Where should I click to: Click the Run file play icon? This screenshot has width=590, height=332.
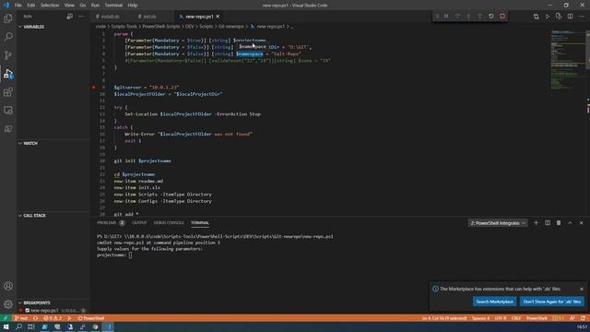[x=548, y=17]
